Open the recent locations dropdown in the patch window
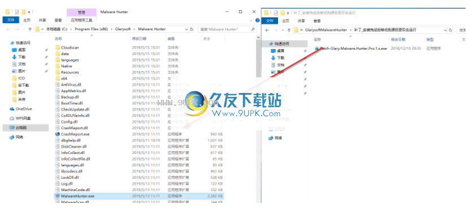The image size is (469, 208). [x=282, y=30]
